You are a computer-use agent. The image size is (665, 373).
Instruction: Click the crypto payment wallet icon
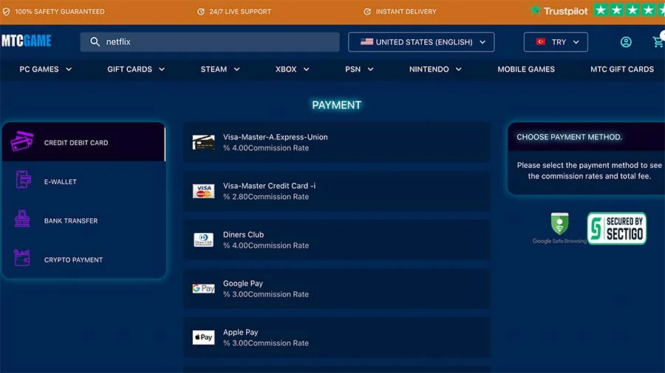click(21, 257)
